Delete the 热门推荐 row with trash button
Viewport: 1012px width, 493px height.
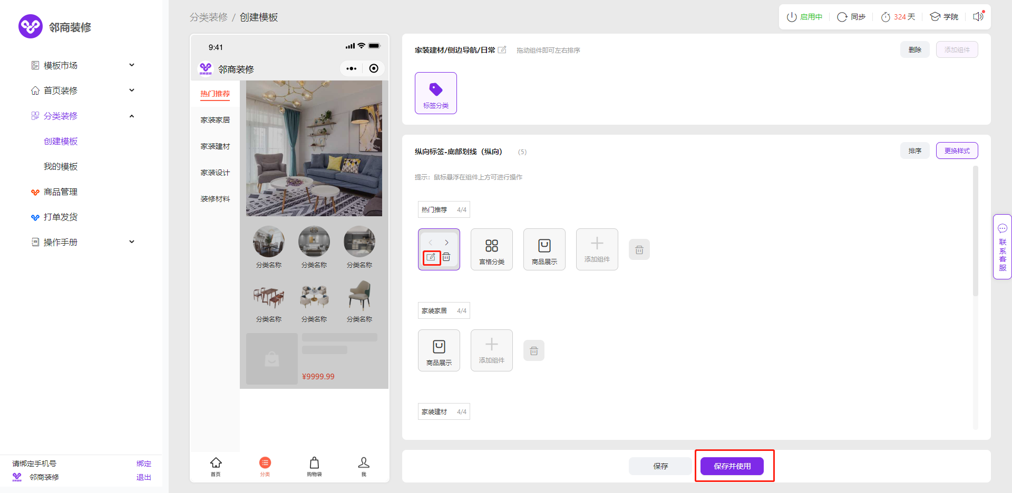pos(639,250)
